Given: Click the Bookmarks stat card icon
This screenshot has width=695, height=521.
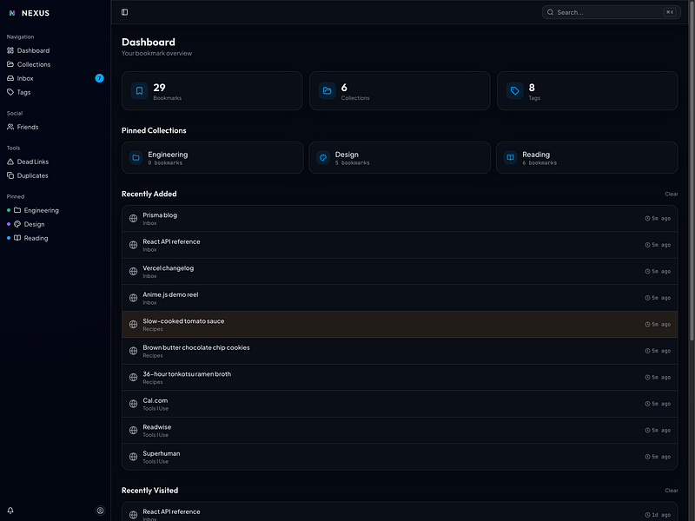Looking at the screenshot, I should point(139,91).
